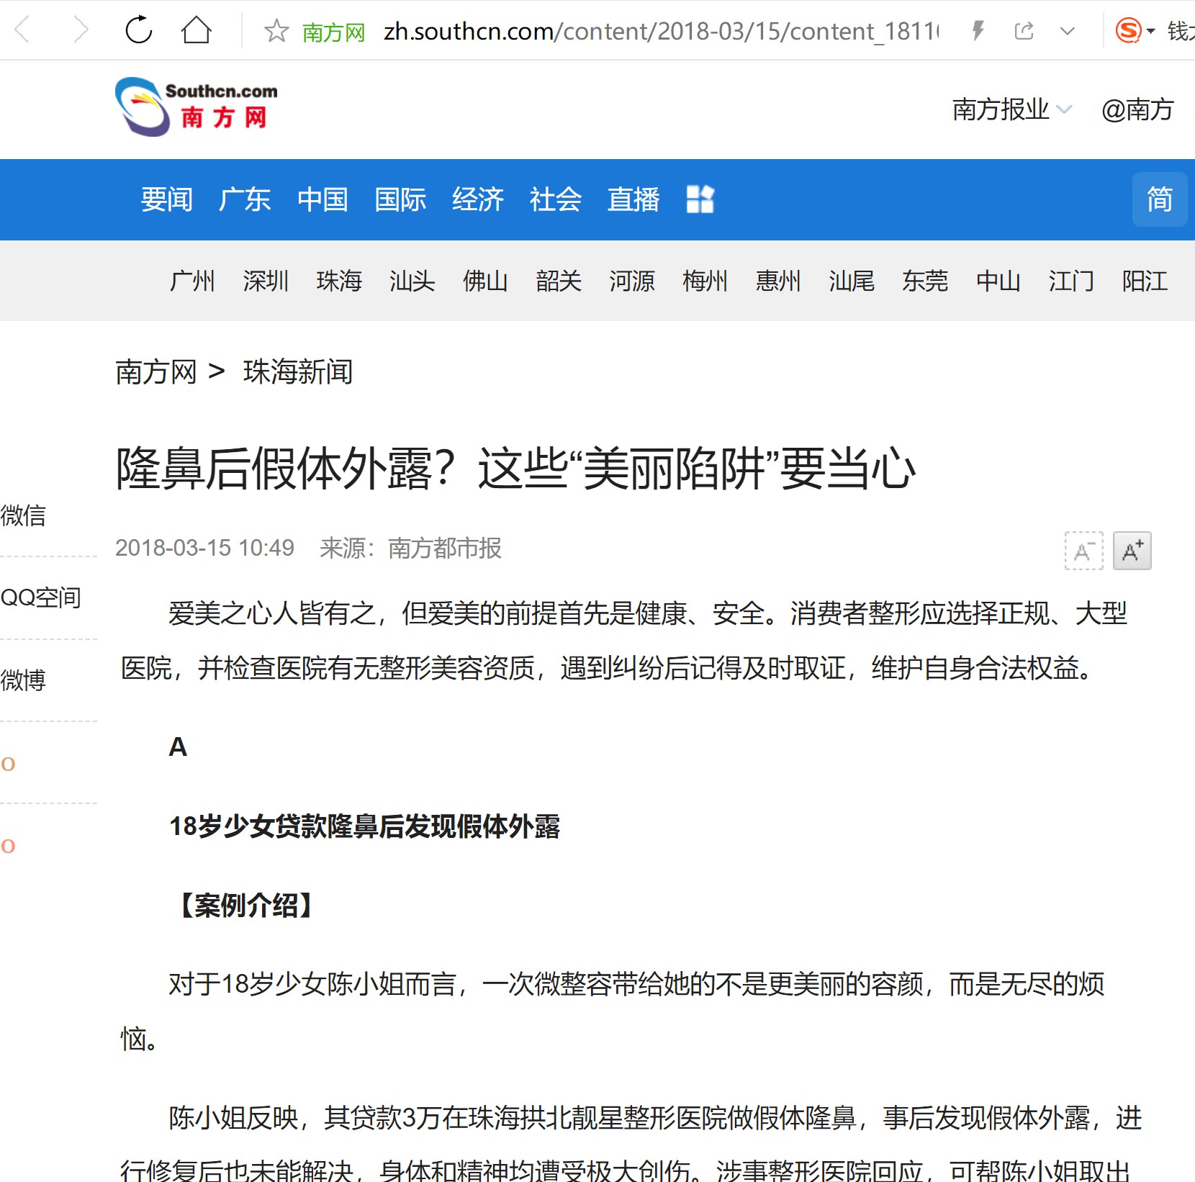The image size is (1195, 1182).
Task: Click the Southcn.com 南方网 logo
Action: coord(197,107)
